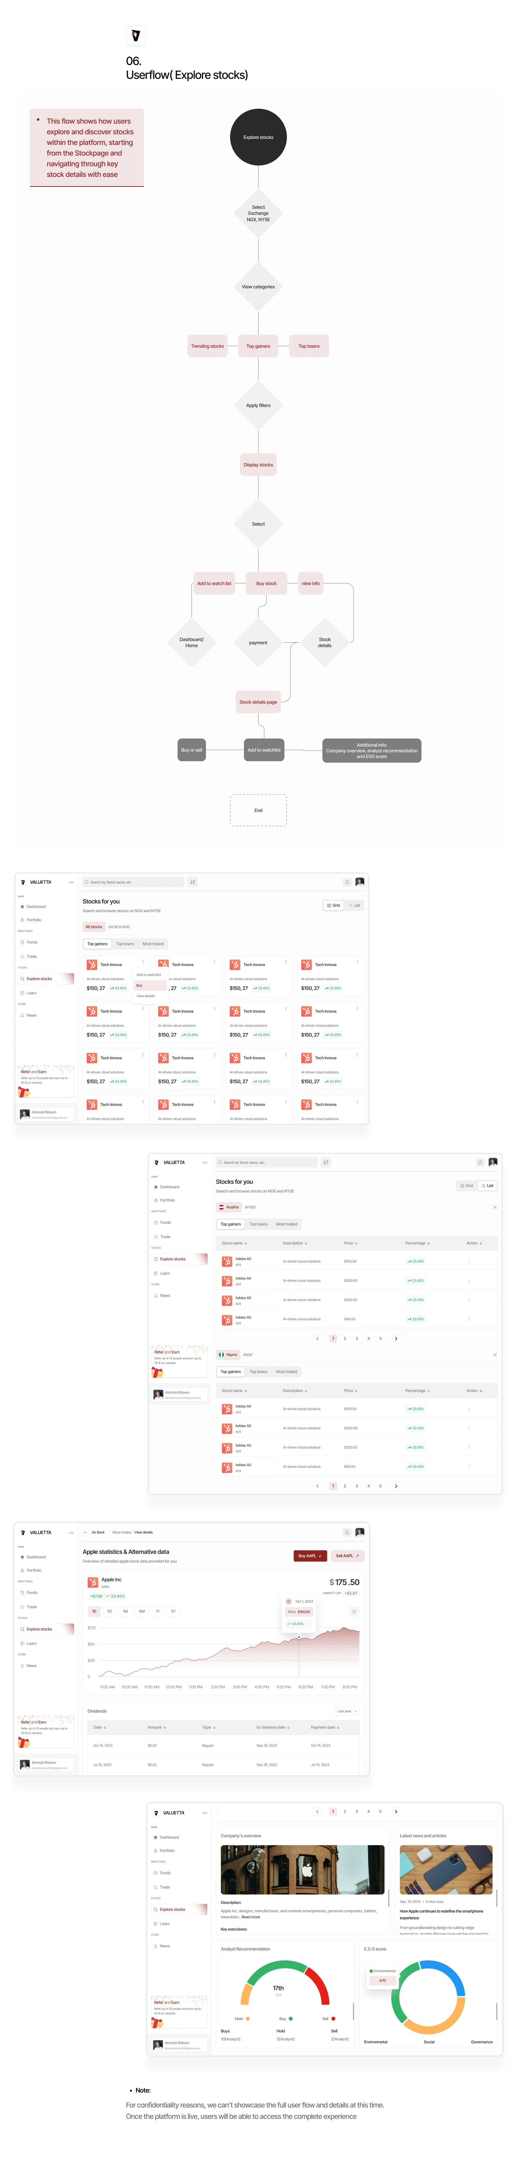The image size is (517, 2159).
Task: Click the Buy AAPL button
Action: pyautogui.click(x=310, y=1557)
